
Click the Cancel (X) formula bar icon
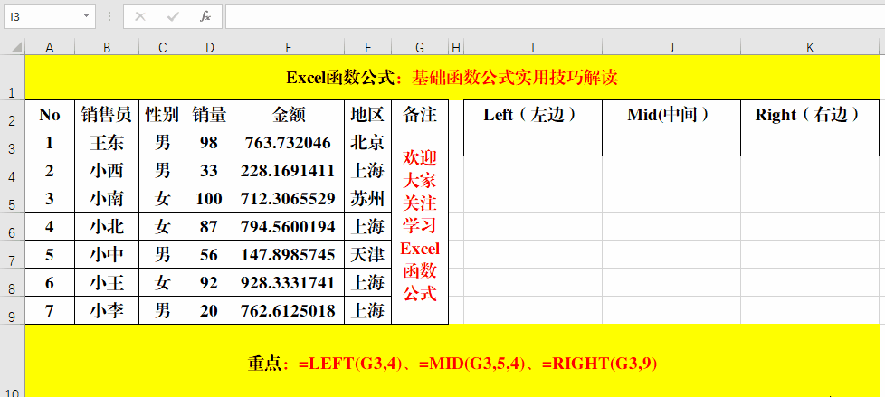point(140,16)
